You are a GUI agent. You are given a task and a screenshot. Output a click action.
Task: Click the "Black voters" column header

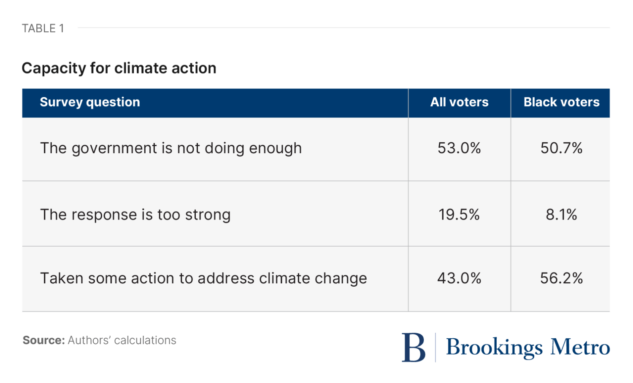coord(561,102)
